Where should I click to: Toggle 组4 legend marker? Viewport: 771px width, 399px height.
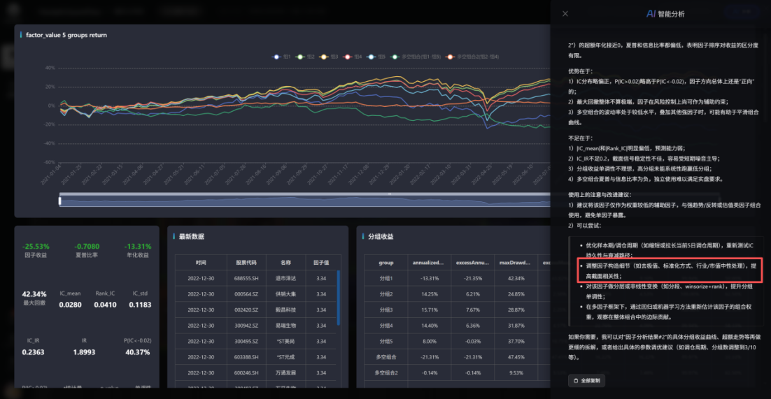[349, 56]
